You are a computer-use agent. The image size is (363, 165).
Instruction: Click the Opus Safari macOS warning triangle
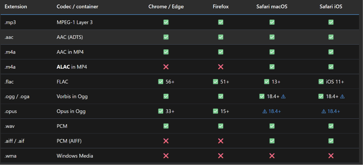click(265, 111)
